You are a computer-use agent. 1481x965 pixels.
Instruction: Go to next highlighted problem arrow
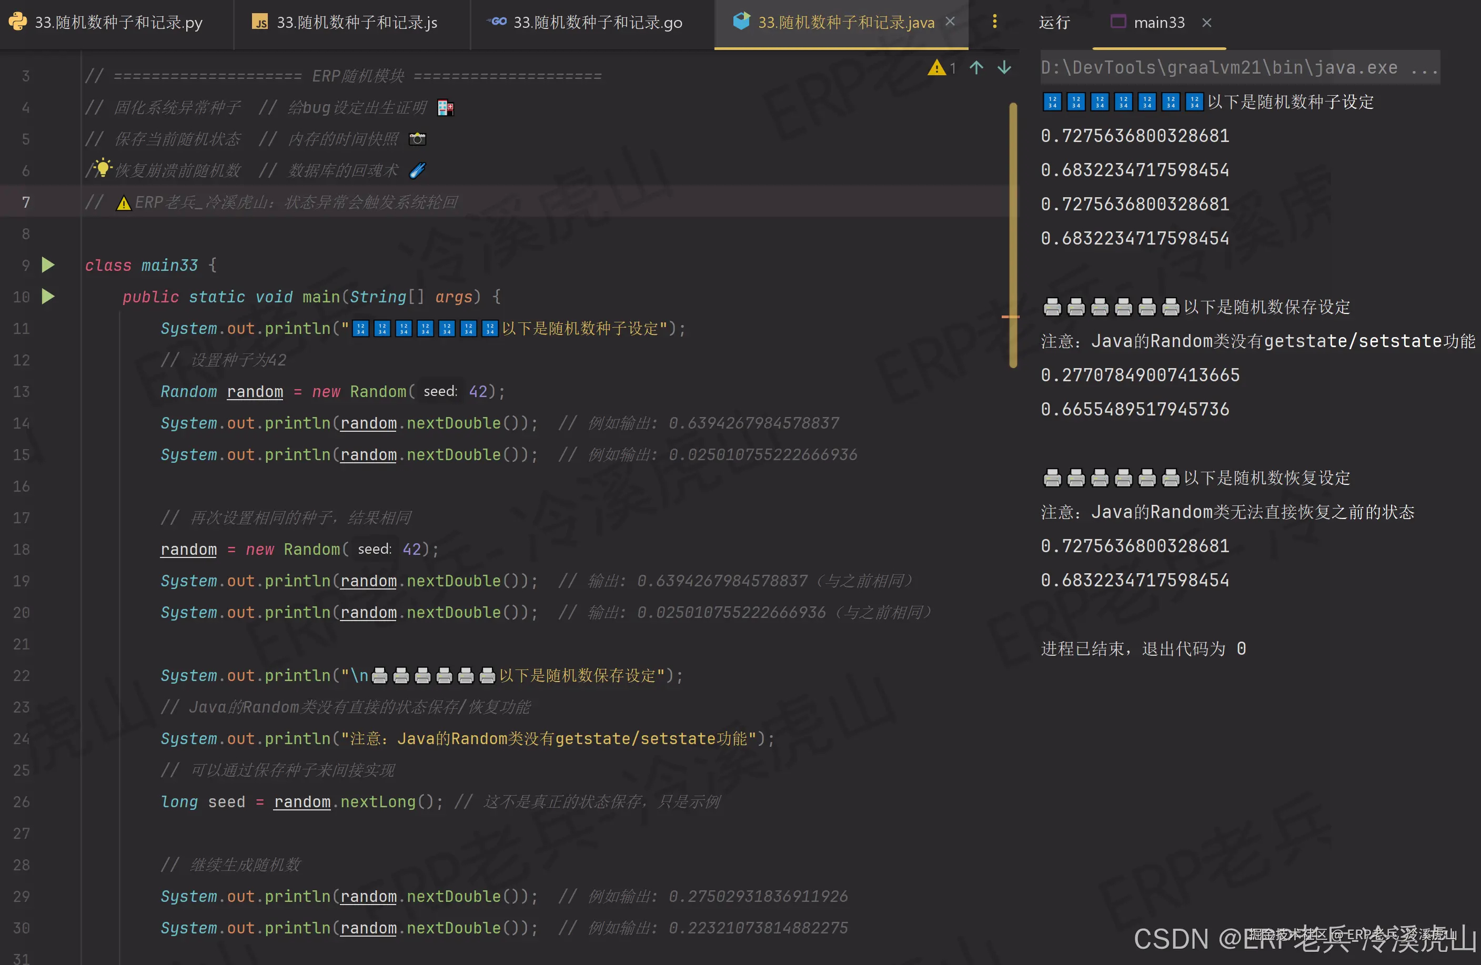(1004, 68)
